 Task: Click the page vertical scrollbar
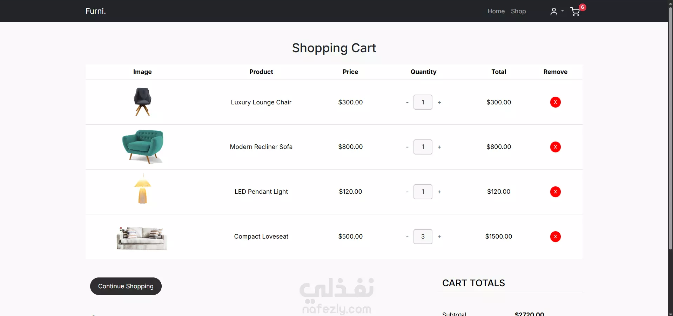pyautogui.click(x=670, y=140)
